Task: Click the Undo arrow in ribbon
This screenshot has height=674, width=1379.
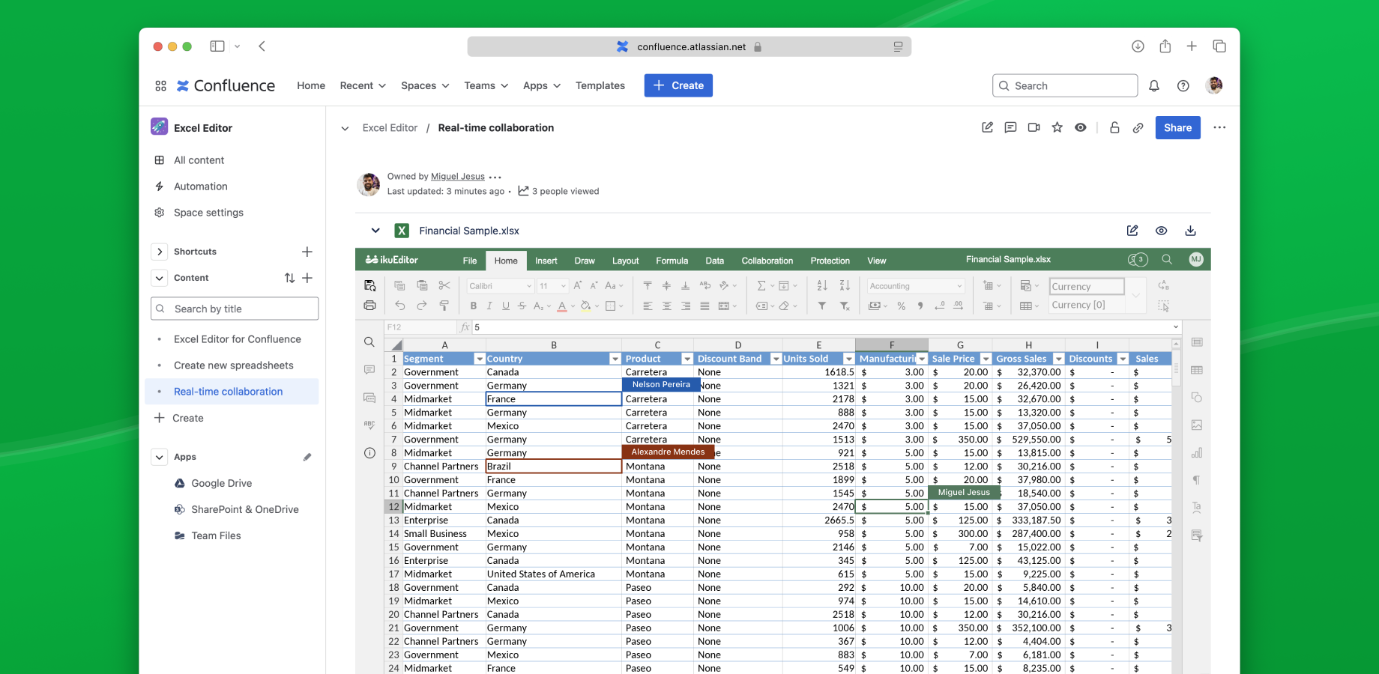Action: point(400,306)
